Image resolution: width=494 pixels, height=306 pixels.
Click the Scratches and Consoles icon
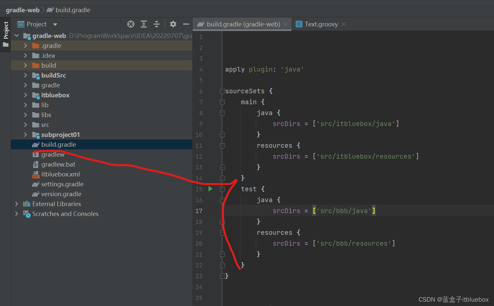click(26, 214)
